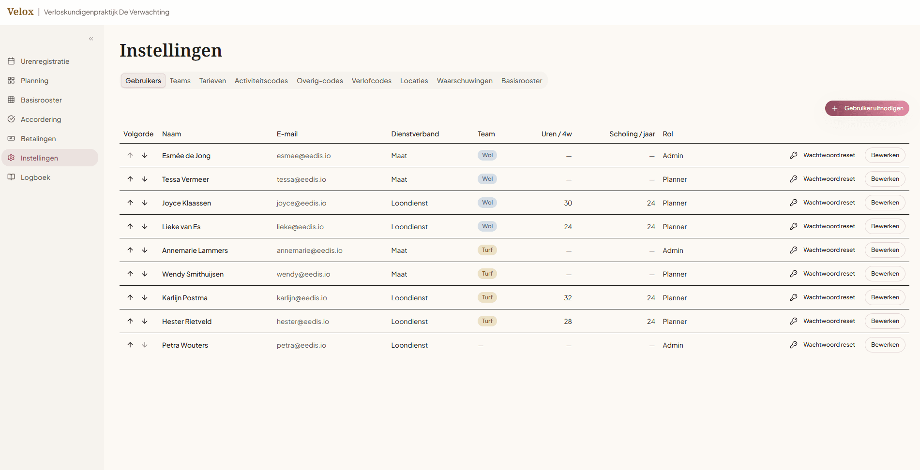Image resolution: width=920 pixels, height=470 pixels.
Task: Open the Activiteitscodes tab
Action: click(x=261, y=81)
